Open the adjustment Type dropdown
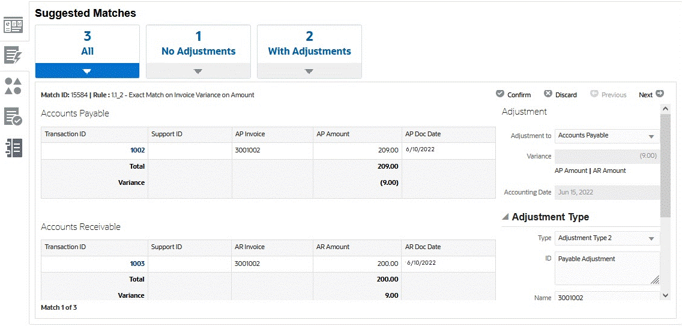Screen dimensions: 682x326 606,238
